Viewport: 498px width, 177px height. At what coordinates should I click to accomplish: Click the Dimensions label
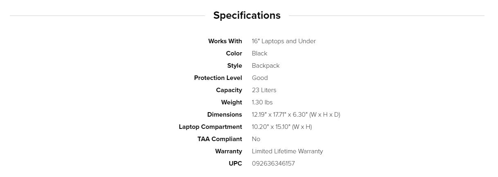tap(225, 115)
